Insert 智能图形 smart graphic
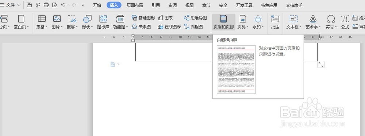365x136 pixels. pyautogui.click(x=143, y=18)
